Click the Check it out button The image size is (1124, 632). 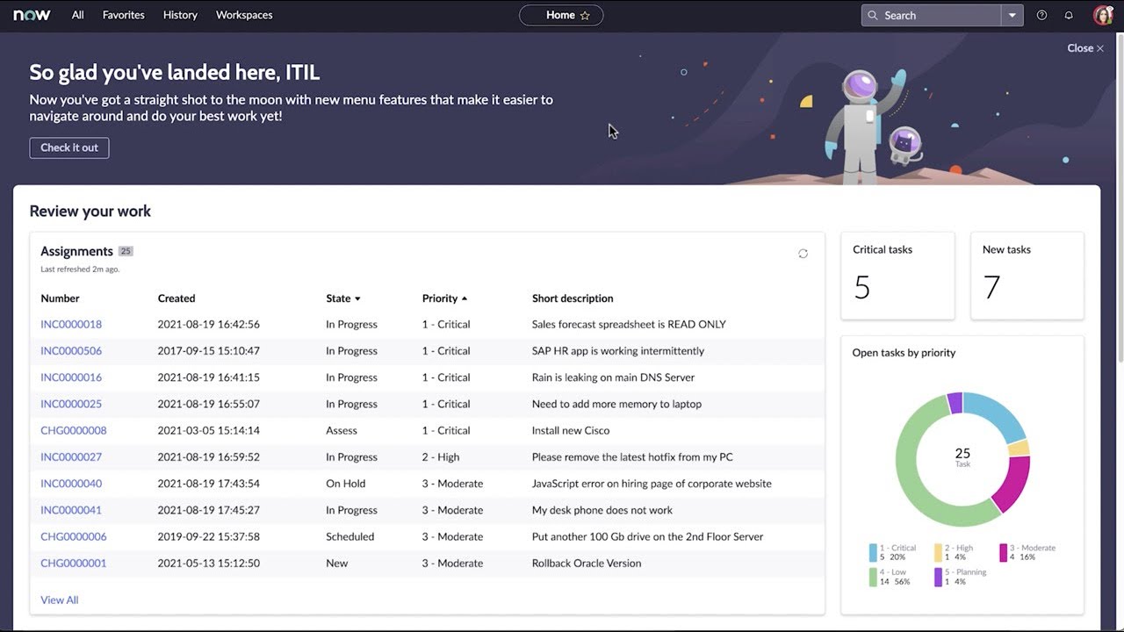click(69, 147)
